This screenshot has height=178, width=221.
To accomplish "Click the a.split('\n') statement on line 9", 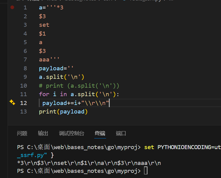I will [x=62, y=77].
